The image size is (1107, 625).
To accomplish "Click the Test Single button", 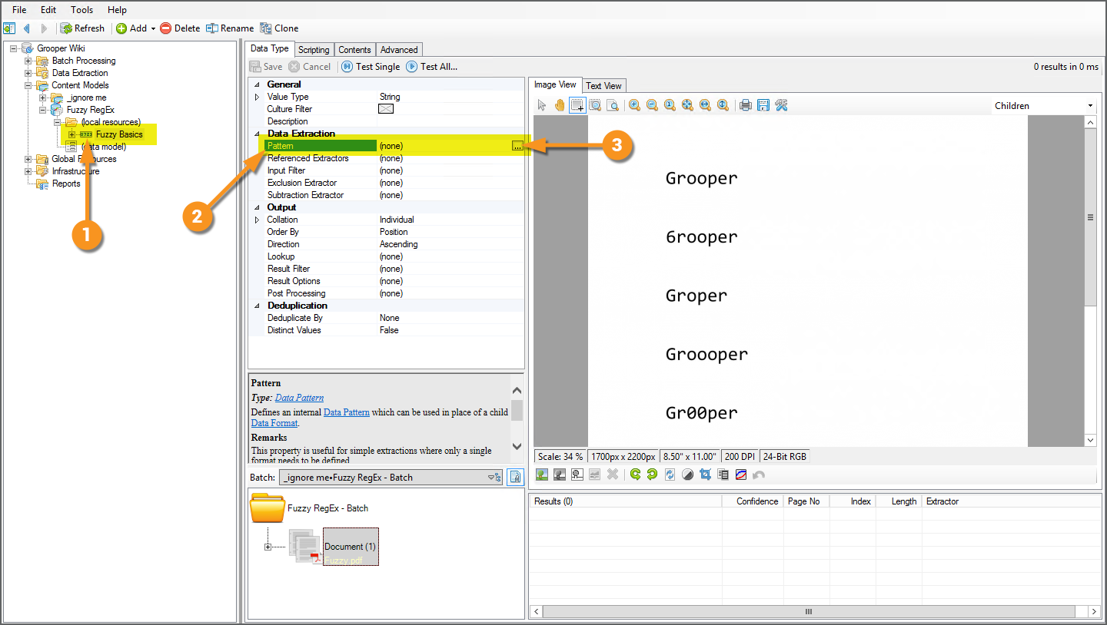I will pyautogui.click(x=371, y=67).
